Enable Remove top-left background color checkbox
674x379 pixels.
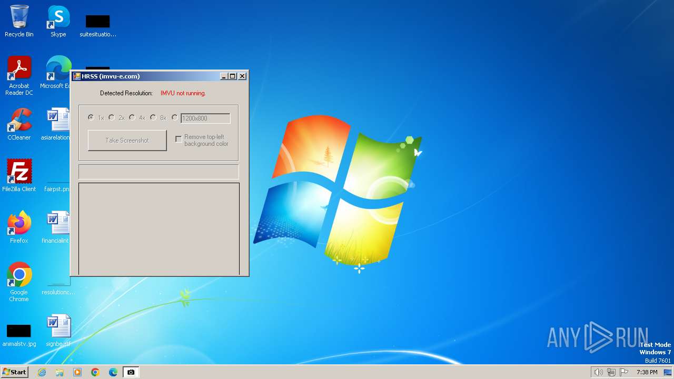tap(179, 139)
